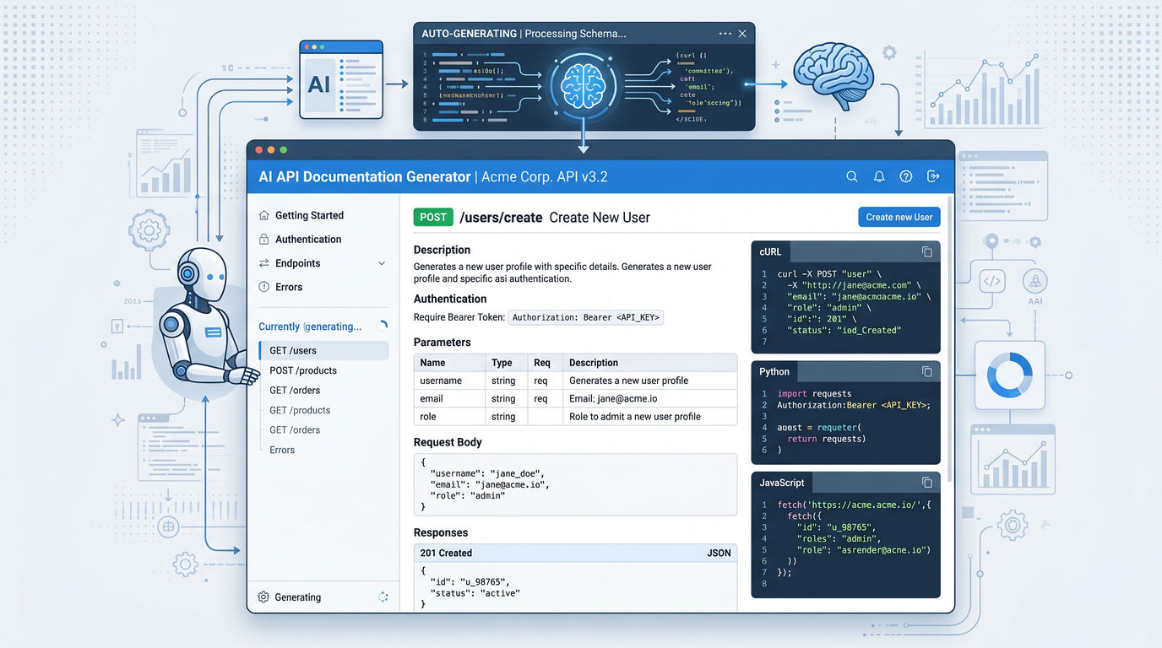Click the donut chart widget

coord(1010,375)
